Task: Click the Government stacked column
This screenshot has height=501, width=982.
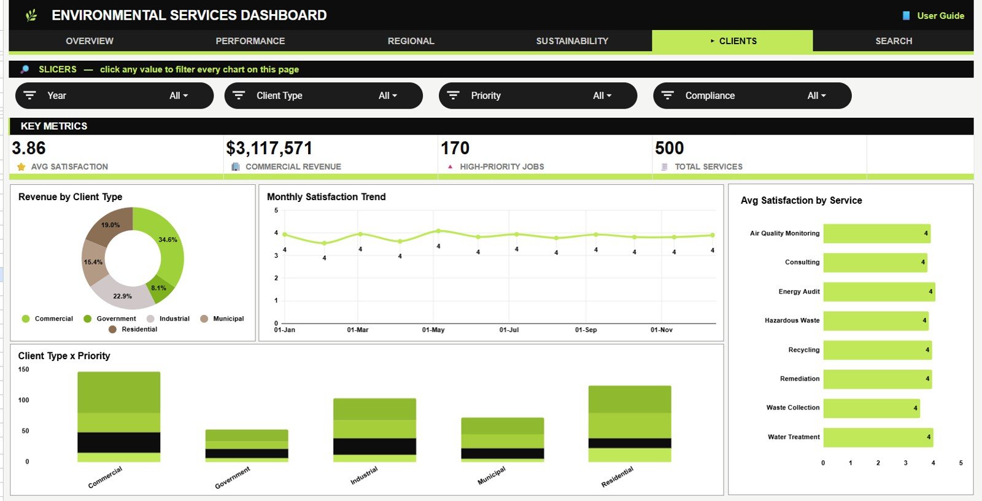Action: coord(247,446)
